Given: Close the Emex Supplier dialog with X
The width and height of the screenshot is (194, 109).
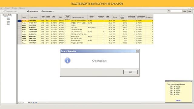Looking at the screenshot, I should click(137, 51).
